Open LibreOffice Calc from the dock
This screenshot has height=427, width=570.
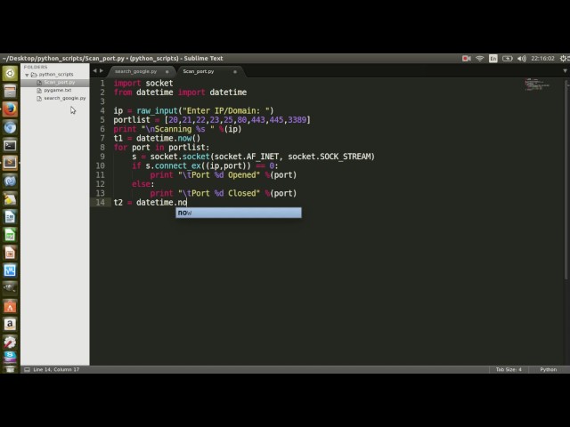(10, 235)
